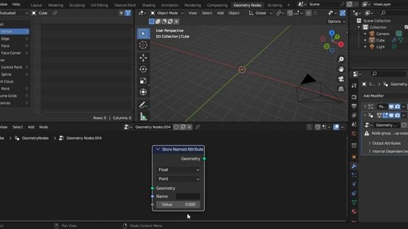Collapse the Store Named Attribute node

[x=157, y=149]
